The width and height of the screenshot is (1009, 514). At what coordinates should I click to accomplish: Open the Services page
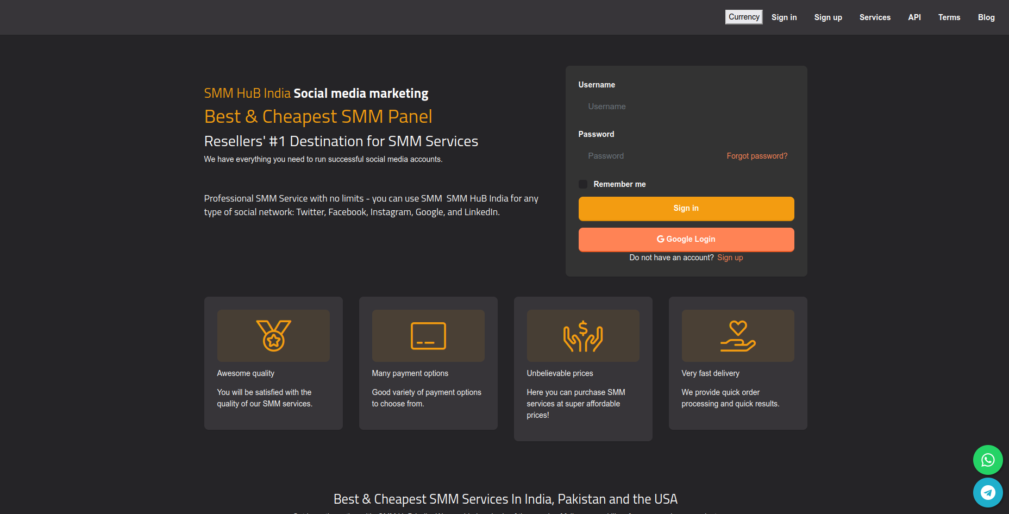pos(874,17)
